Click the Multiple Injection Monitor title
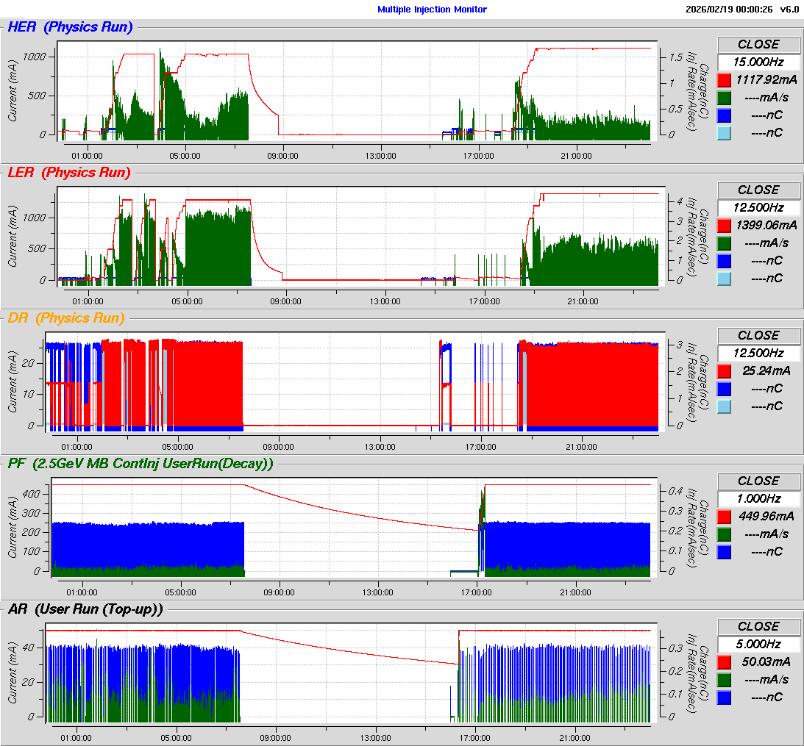The height and width of the screenshot is (746, 804). point(432,10)
